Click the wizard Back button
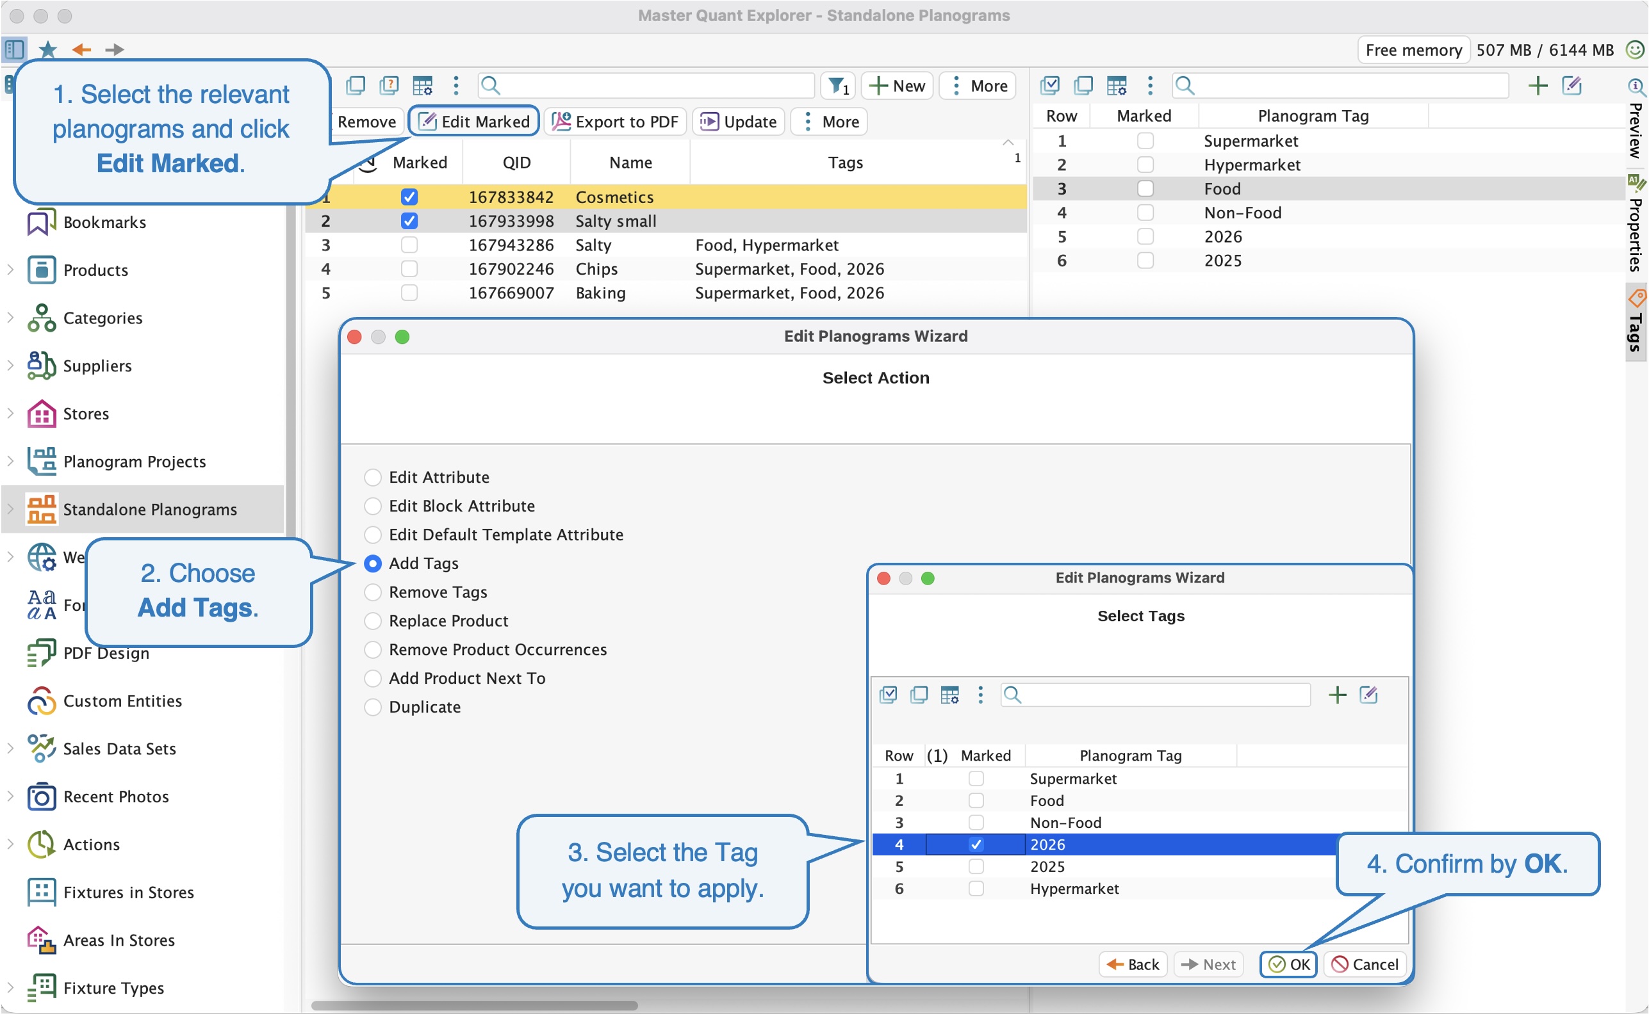The height and width of the screenshot is (1018, 1649). click(1133, 964)
